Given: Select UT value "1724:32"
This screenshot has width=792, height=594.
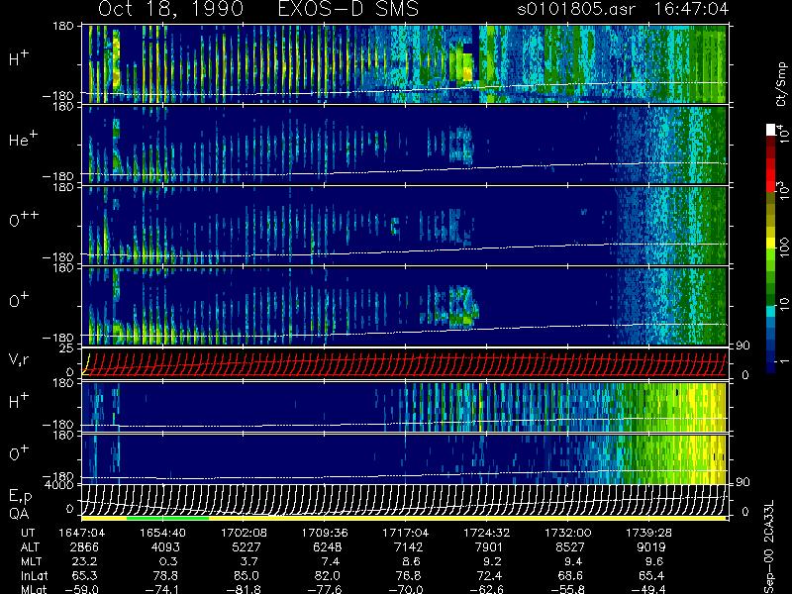Looking at the screenshot, I should click(486, 533).
